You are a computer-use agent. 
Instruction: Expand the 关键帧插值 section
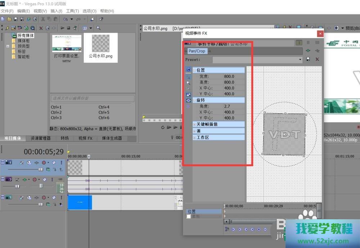(x=194, y=124)
